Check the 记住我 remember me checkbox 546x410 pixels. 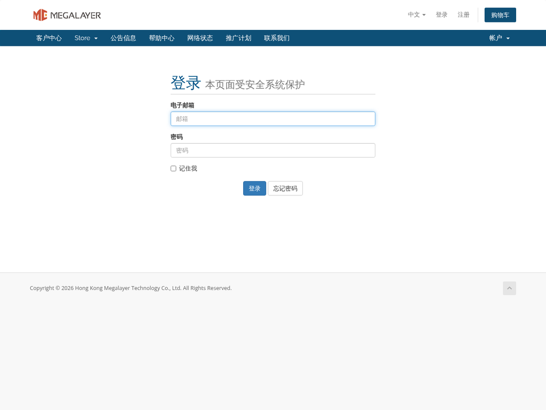click(x=173, y=169)
